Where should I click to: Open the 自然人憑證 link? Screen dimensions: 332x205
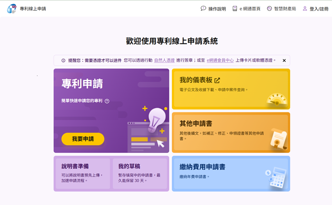click(164, 60)
